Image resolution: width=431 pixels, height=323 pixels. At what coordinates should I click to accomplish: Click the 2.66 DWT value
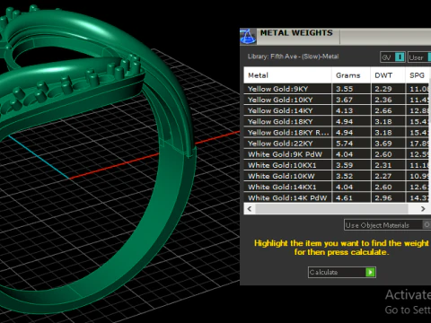pyautogui.click(x=383, y=111)
